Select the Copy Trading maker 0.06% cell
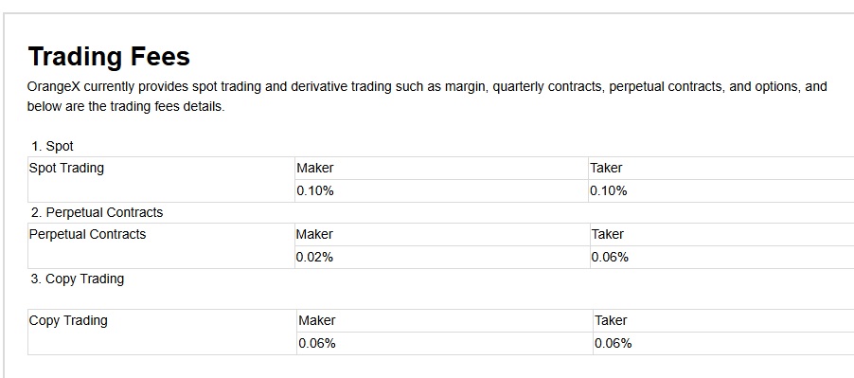This screenshot has width=854, height=378. tap(445, 344)
